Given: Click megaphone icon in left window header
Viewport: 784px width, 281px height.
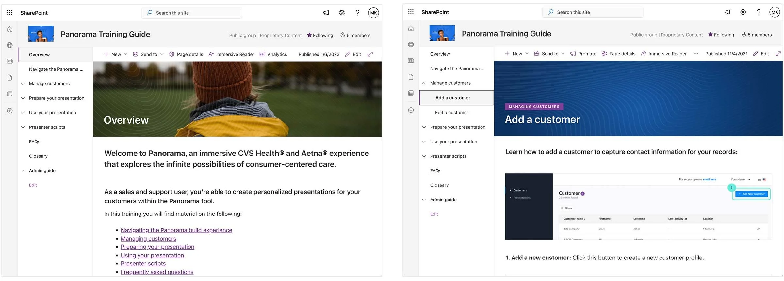Looking at the screenshot, I should [326, 13].
